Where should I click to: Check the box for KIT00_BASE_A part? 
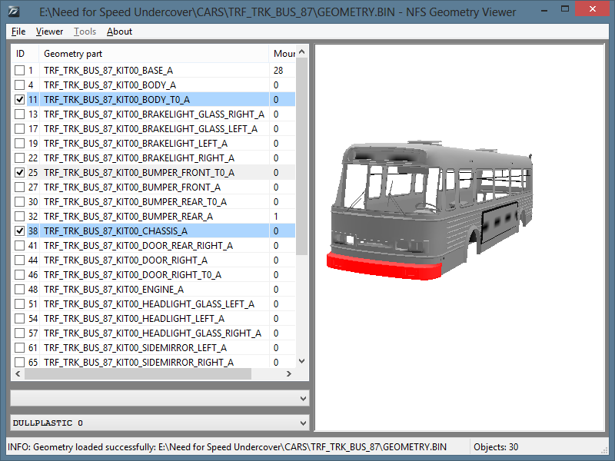pos(19,71)
